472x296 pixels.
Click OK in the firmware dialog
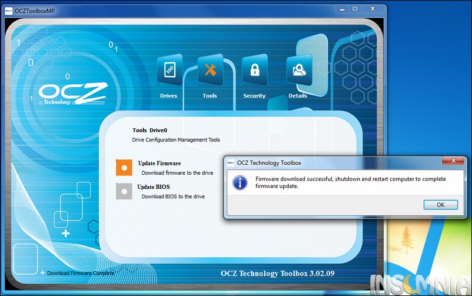441,205
